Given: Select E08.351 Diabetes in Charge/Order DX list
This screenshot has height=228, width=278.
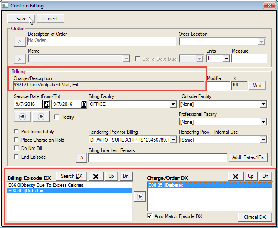Looking at the screenshot, I should pyautogui.click(x=165, y=185).
